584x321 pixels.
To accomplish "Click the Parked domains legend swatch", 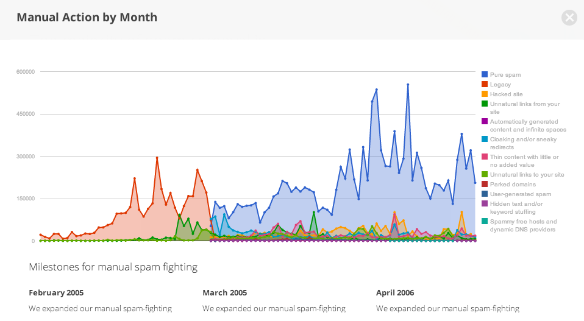I will coord(485,185).
